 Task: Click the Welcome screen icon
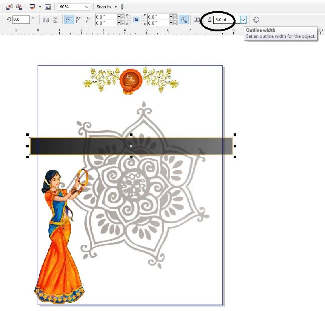(48, 7)
